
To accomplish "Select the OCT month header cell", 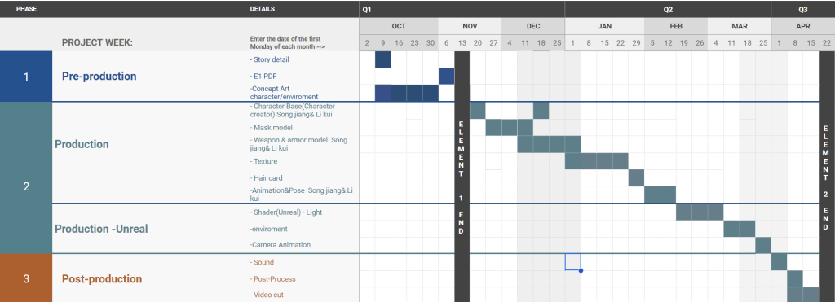I will [x=399, y=26].
